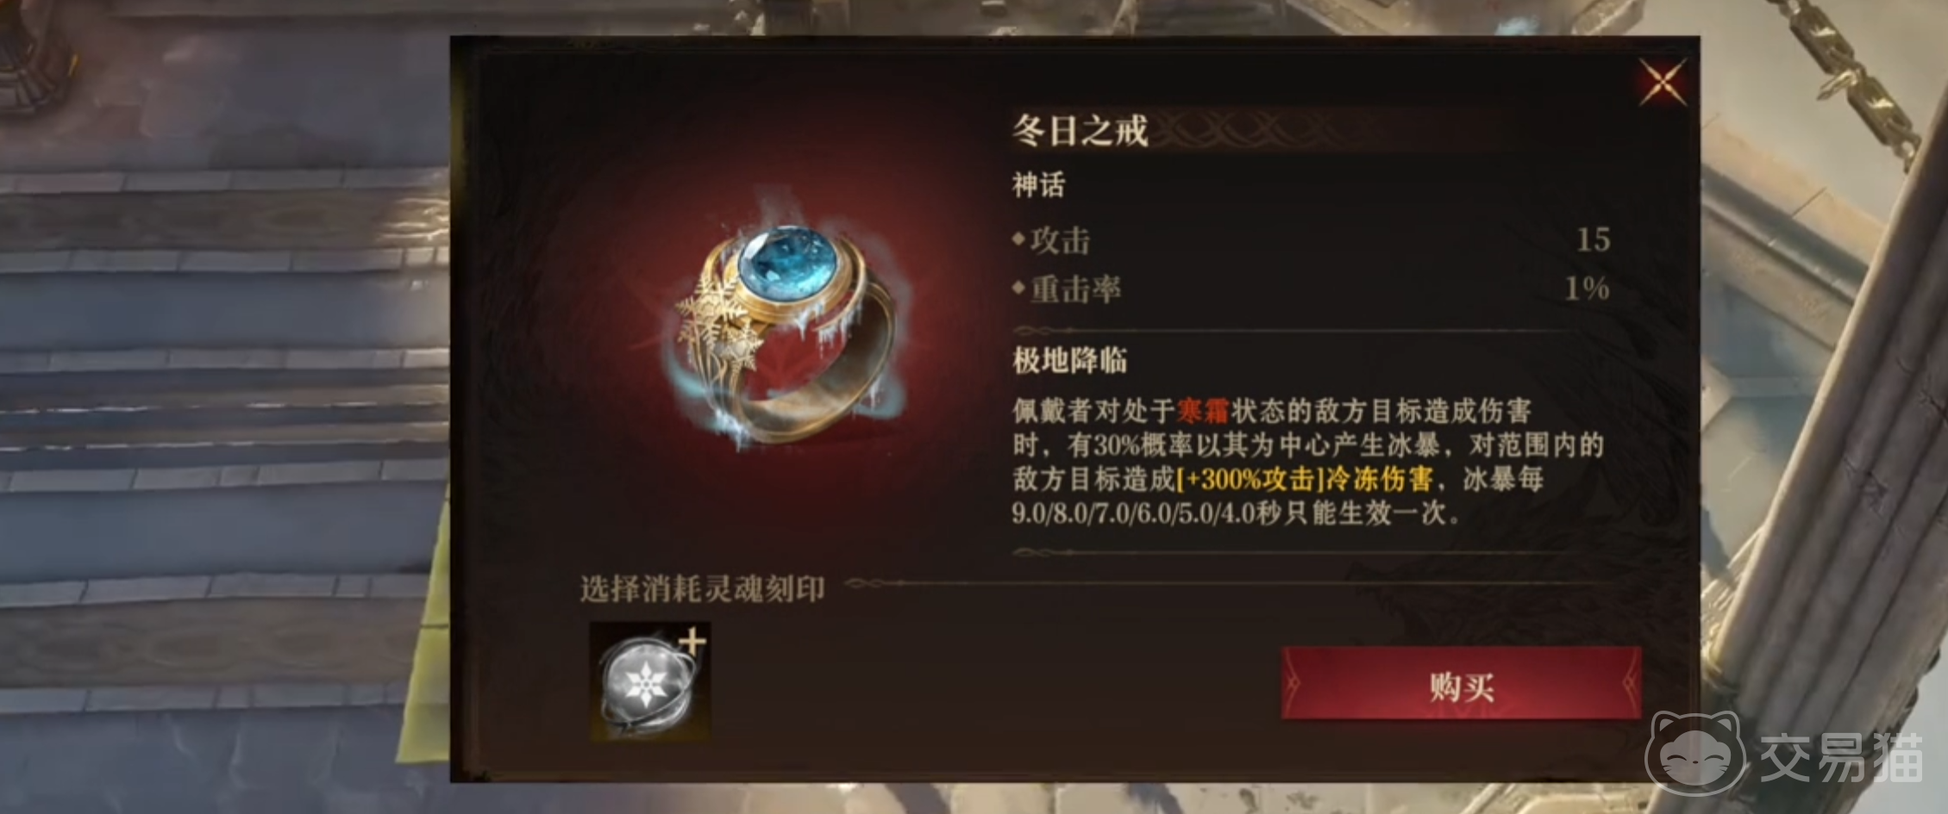The width and height of the screenshot is (1948, 814).
Task: Click the 选择消耗灵魂刻印 section label
Action: pos(702,589)
